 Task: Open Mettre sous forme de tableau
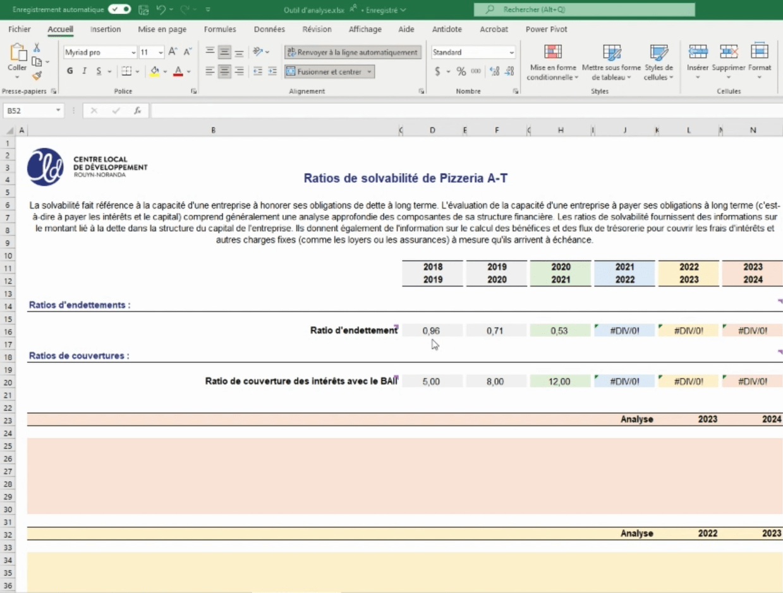pyautogui.click(x=611, y=62)
